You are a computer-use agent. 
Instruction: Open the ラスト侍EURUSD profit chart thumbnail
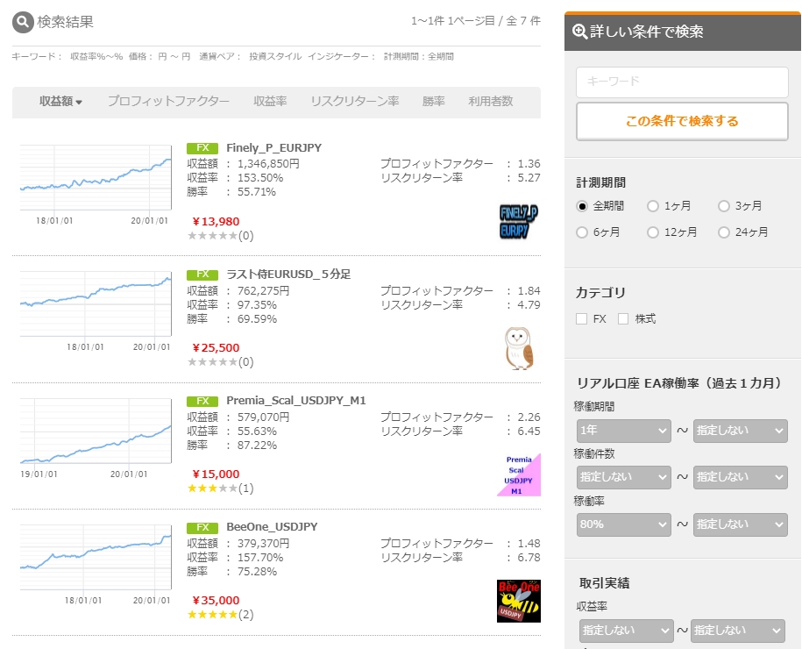tap(96, 311)
